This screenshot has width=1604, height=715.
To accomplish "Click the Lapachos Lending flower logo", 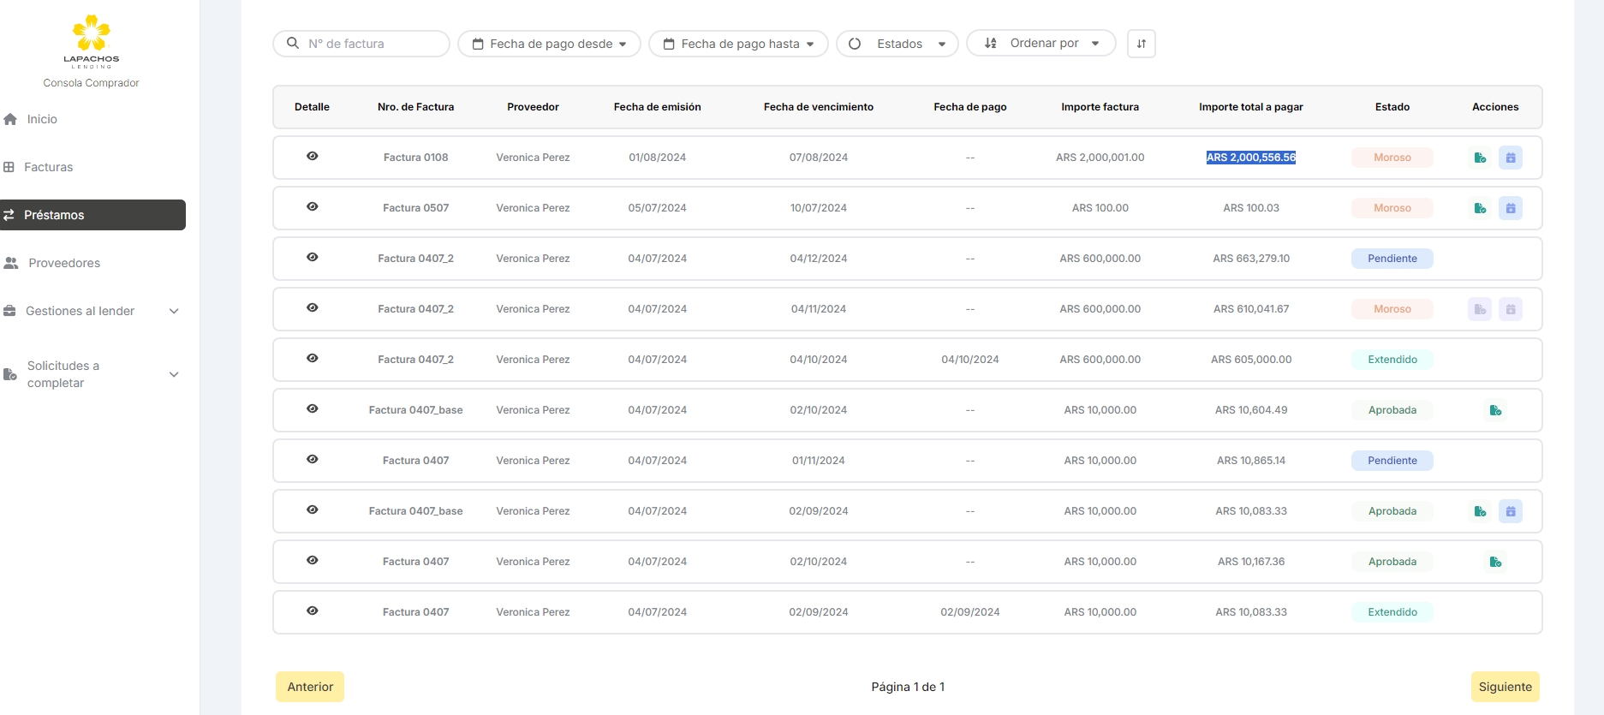I will click(x=92, y=34).
